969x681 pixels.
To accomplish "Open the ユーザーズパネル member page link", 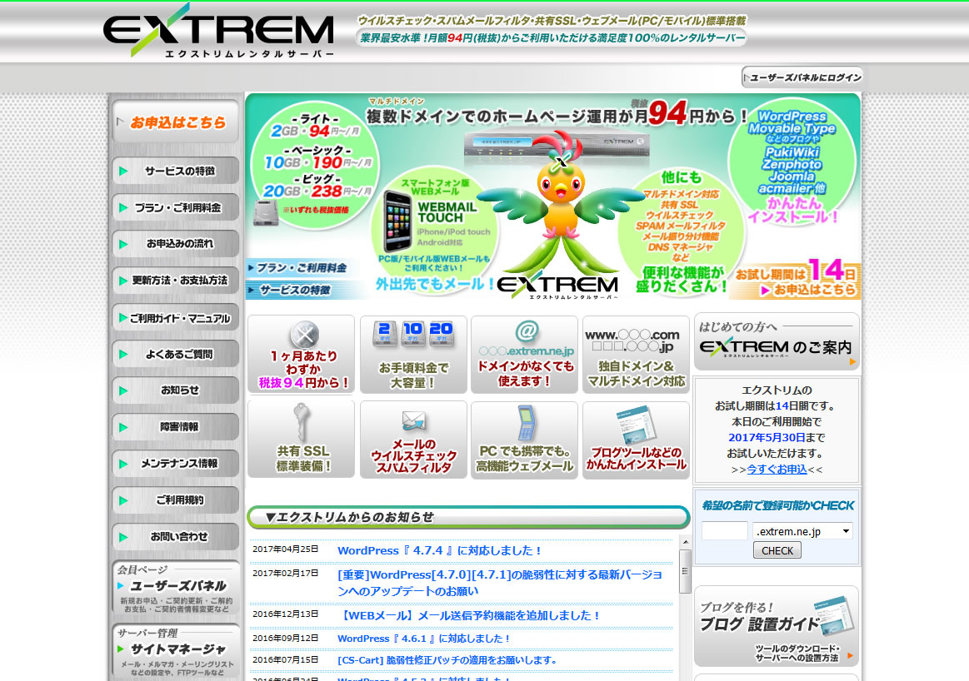I will 176,588.
